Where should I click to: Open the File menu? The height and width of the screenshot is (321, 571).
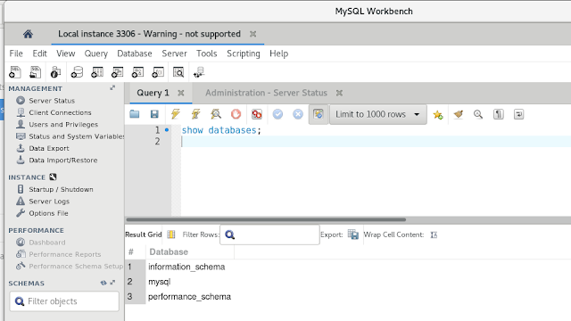coord(16,53)
